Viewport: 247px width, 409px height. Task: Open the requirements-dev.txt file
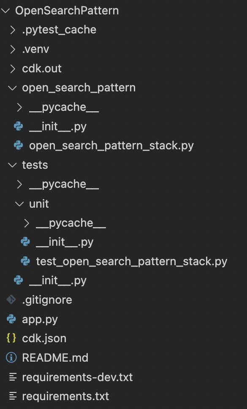(77, 377)
